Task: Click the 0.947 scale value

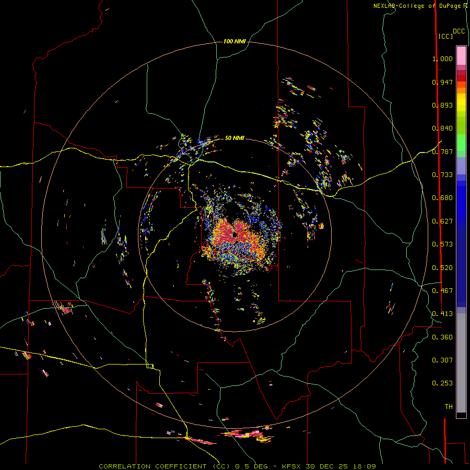Action: [442, 82]
